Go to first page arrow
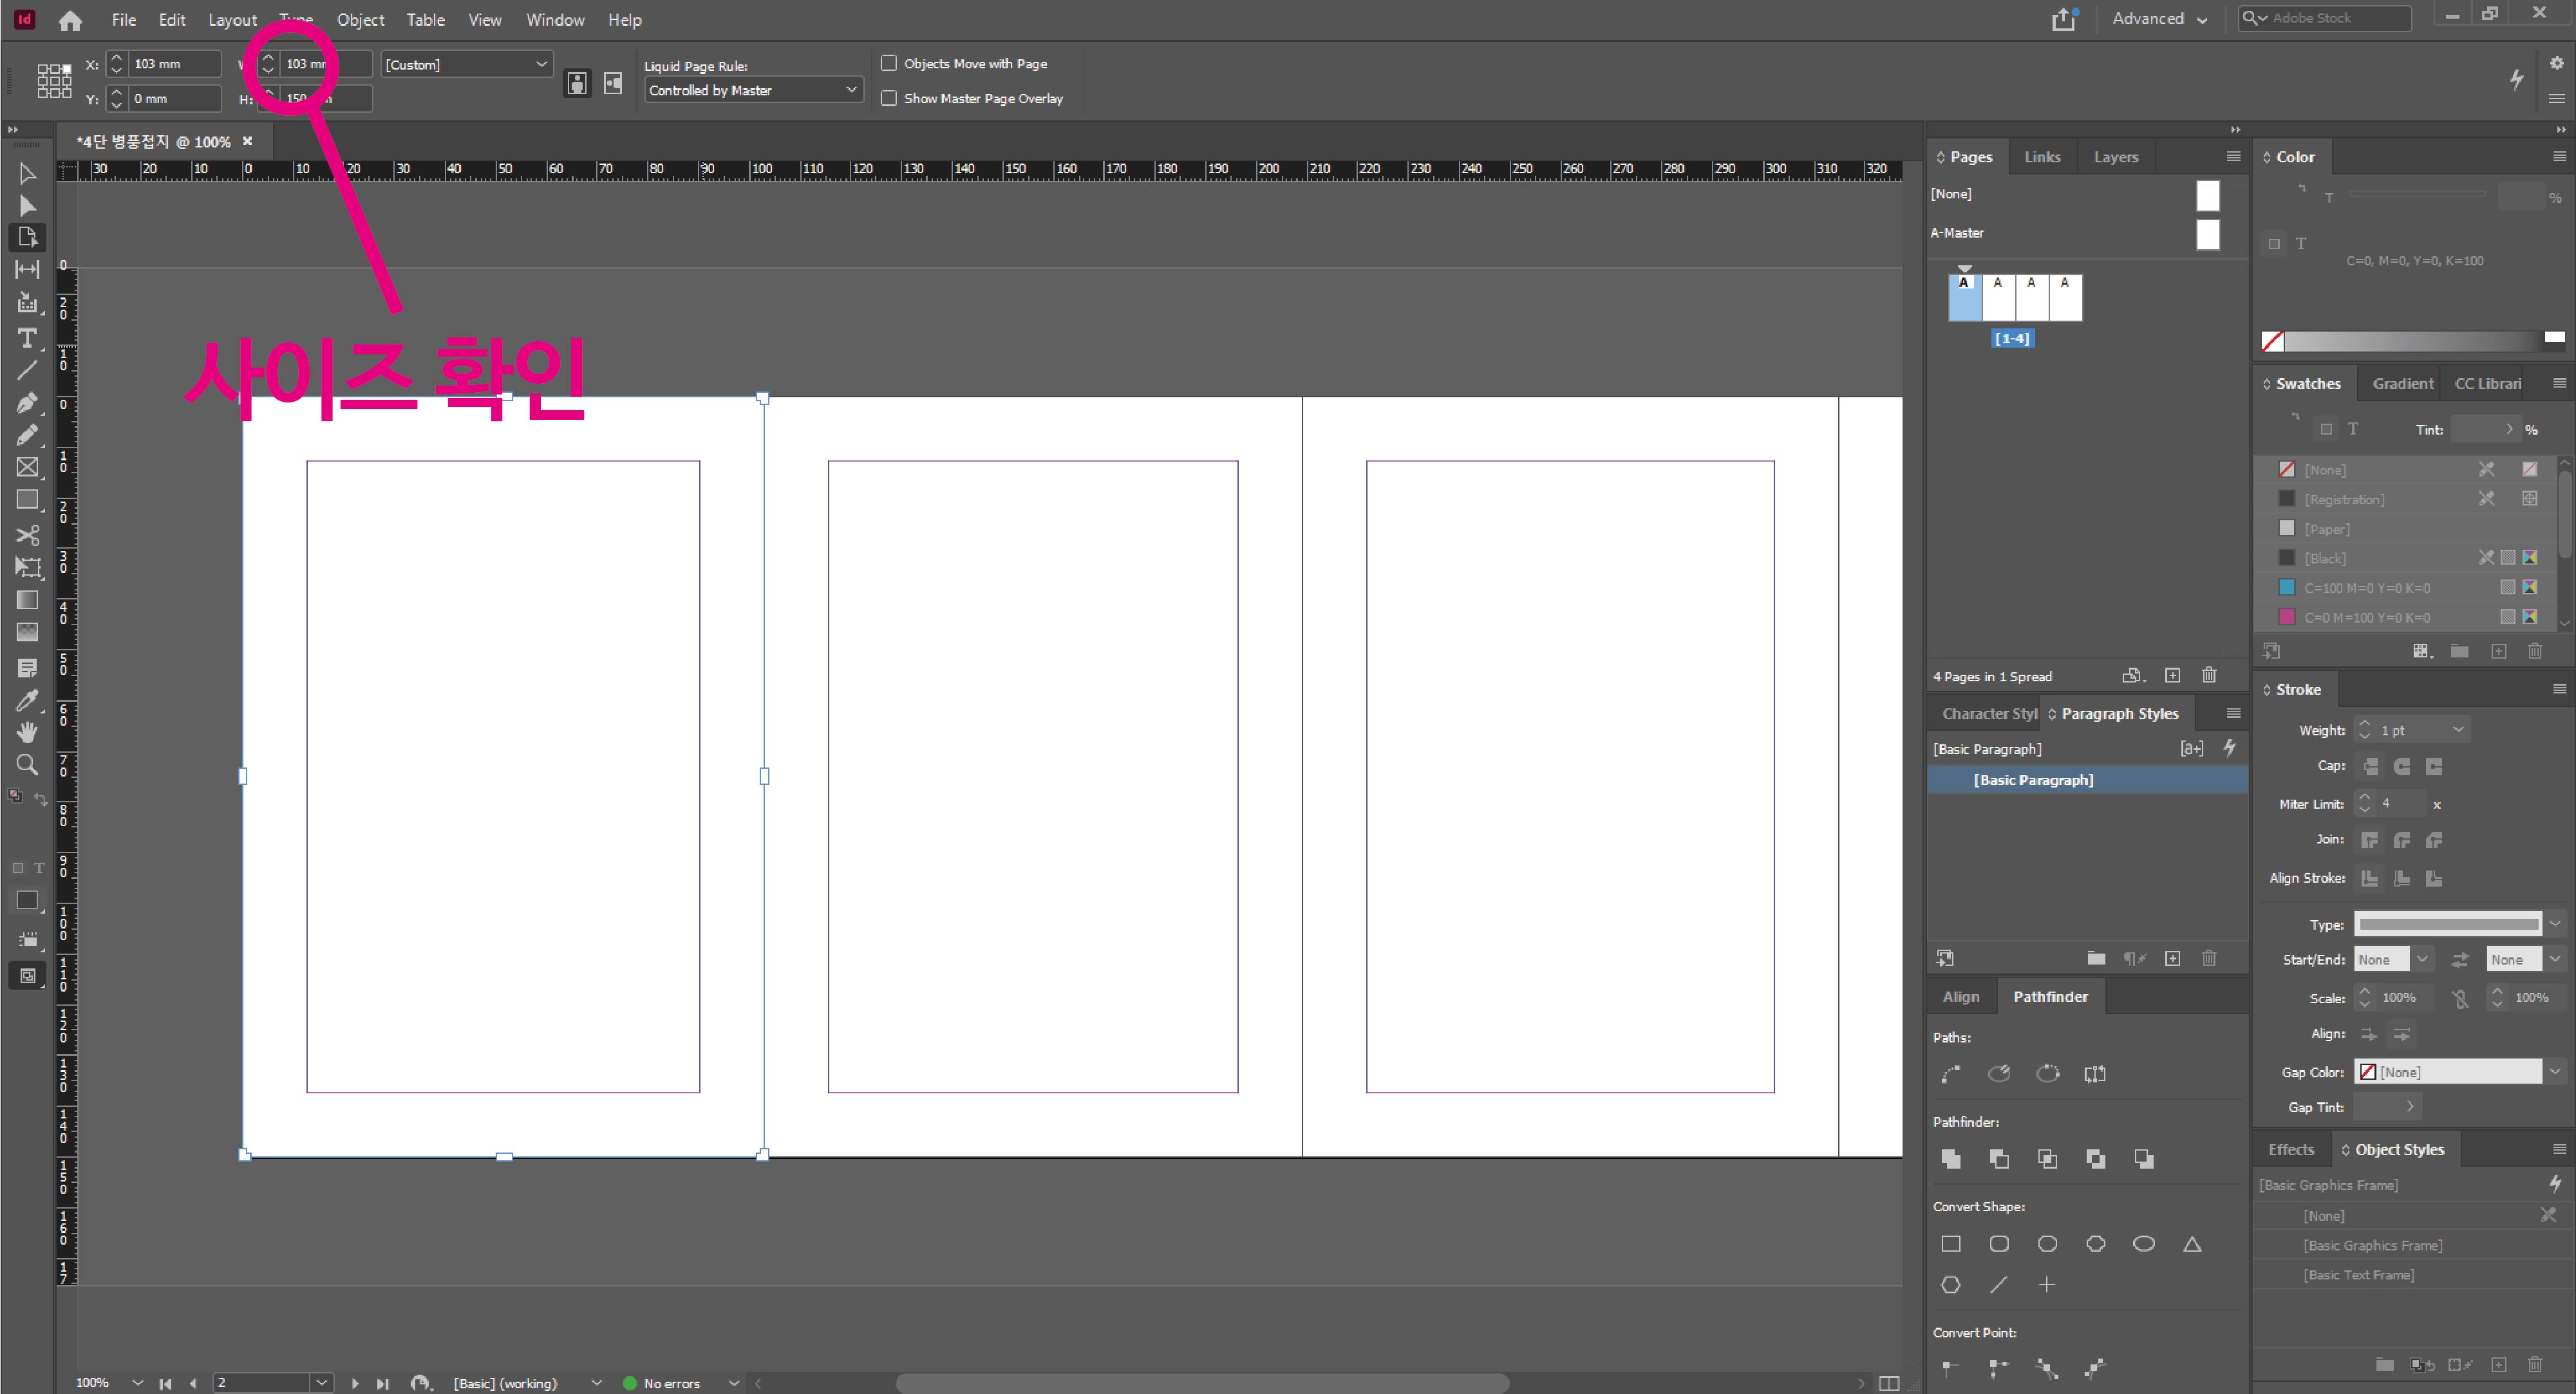The height and width of the screenshot is (1394, 2576). 165,1383
